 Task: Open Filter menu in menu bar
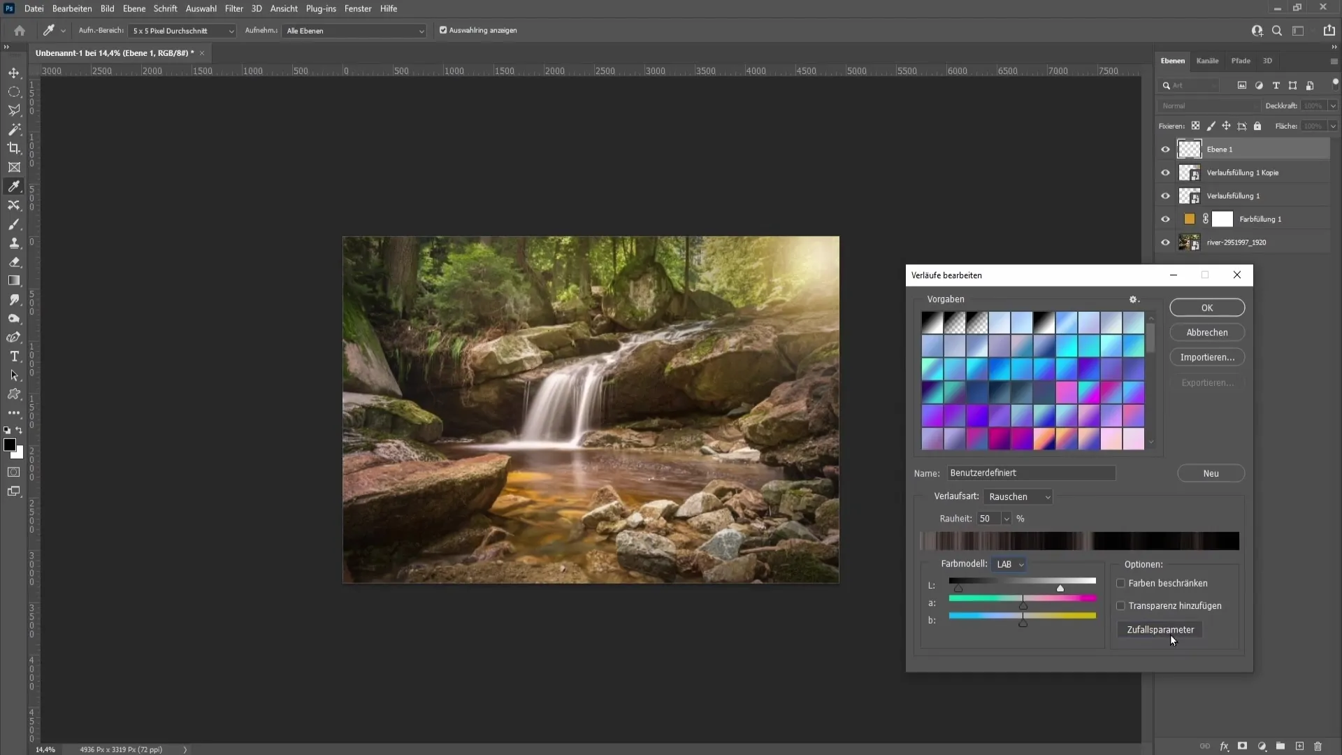(234, 8)
